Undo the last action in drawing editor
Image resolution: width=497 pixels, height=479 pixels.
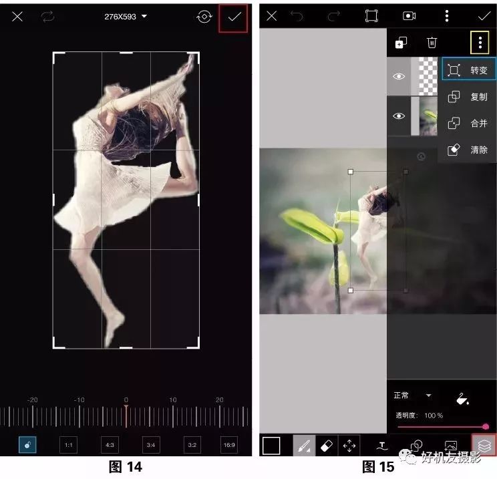pyautogui.click(x=297, y=16)
